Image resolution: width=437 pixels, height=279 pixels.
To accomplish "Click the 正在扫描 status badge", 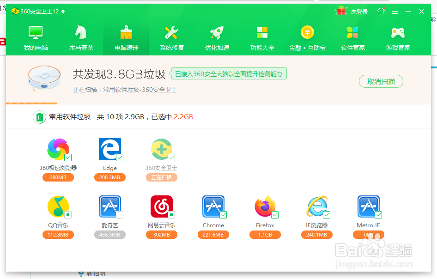I will (162, 177).
